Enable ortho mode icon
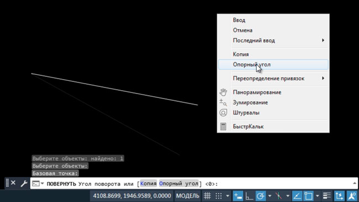Image resolution: width=359 pixels, height=202 pixels. [249, 196]
